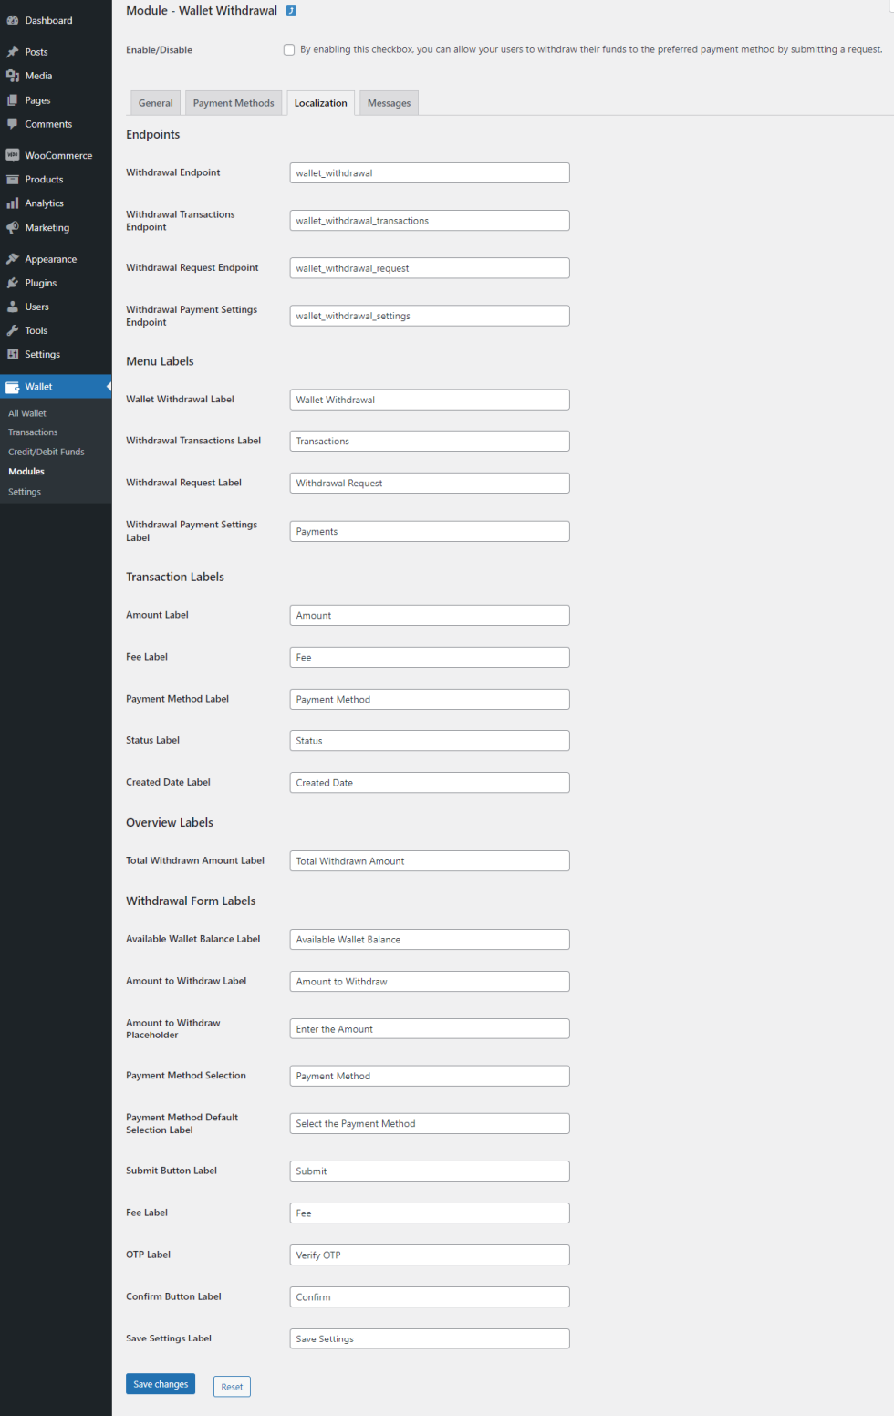The height and width of the screenshot is (1416, 894).
Task: Open the Messages tab
Action: click(389, 103)
